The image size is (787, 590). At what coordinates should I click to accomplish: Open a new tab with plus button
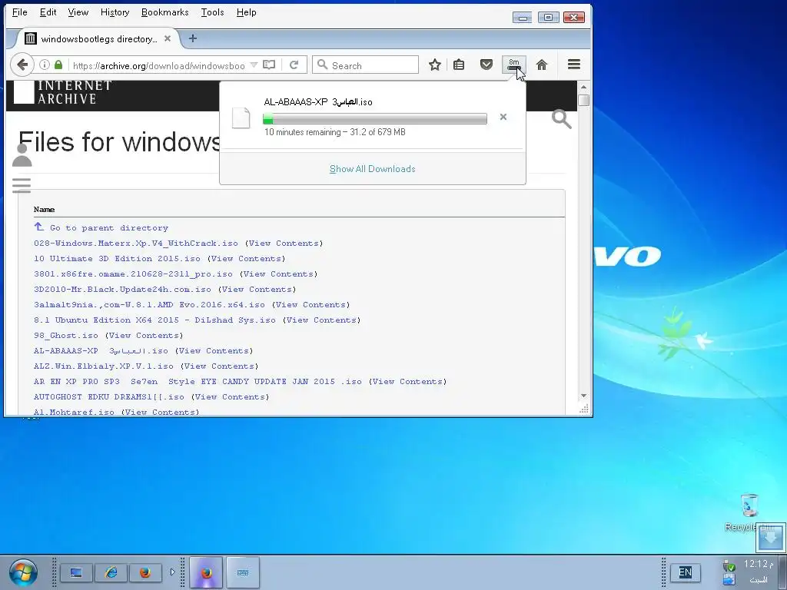[193, 38]
